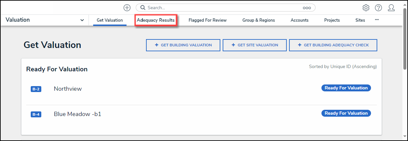Click the Get Valuation page title
408x141 pixels.
pos(53,45)
